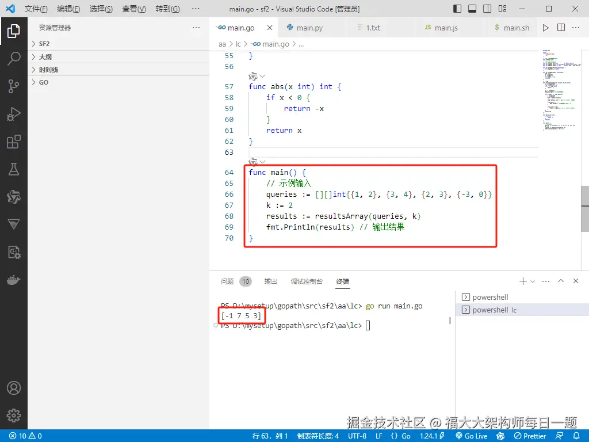Open 编辑(E) menu
This screenshot has height=442, width=589.
click(68, 9)
